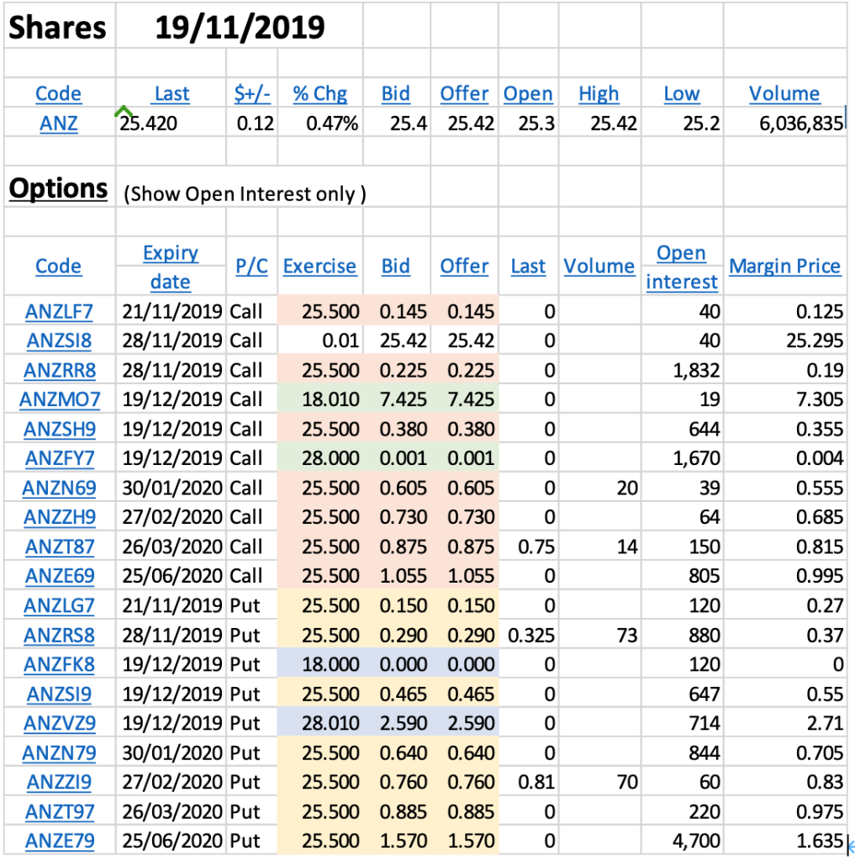
Task: Click the Exercise column header link
Action: [x=319, y=266]
